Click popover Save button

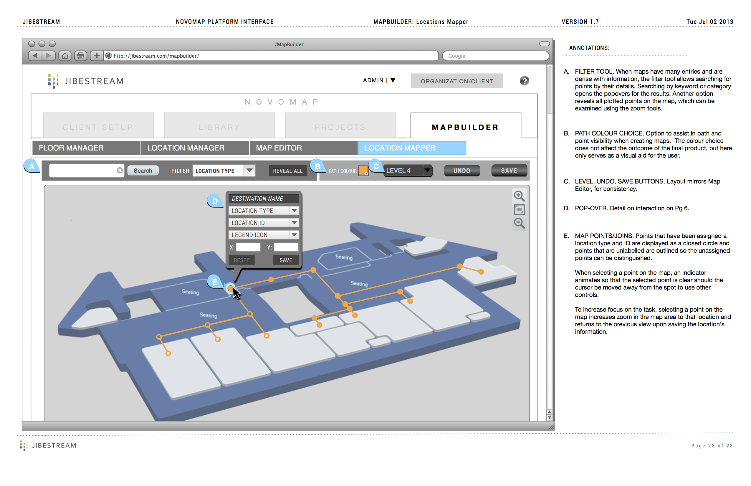[286, 260]
